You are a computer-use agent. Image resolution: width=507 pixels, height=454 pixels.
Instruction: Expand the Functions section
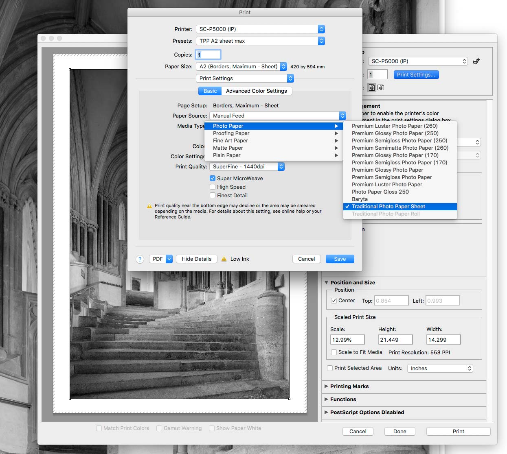[x=327, y=399]
